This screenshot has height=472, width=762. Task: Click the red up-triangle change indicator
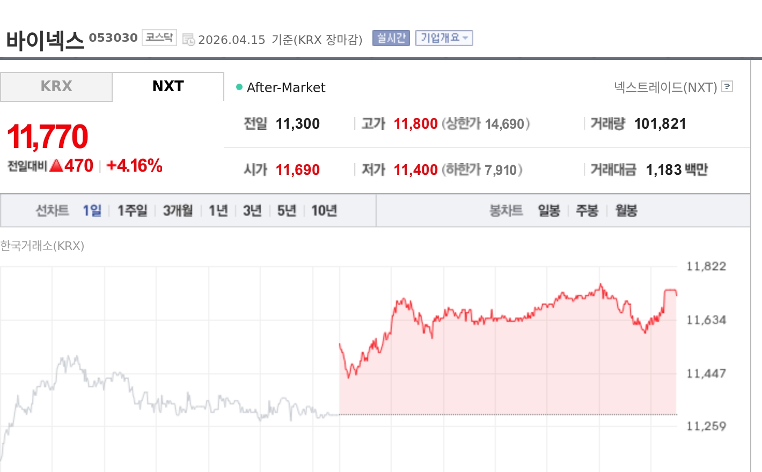[x=56, y=166]
